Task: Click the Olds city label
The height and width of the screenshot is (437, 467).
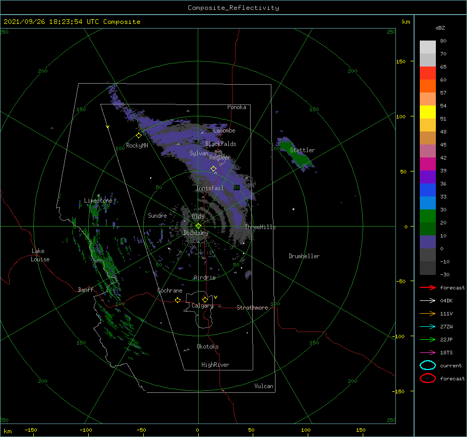Action: click(198, 217)
